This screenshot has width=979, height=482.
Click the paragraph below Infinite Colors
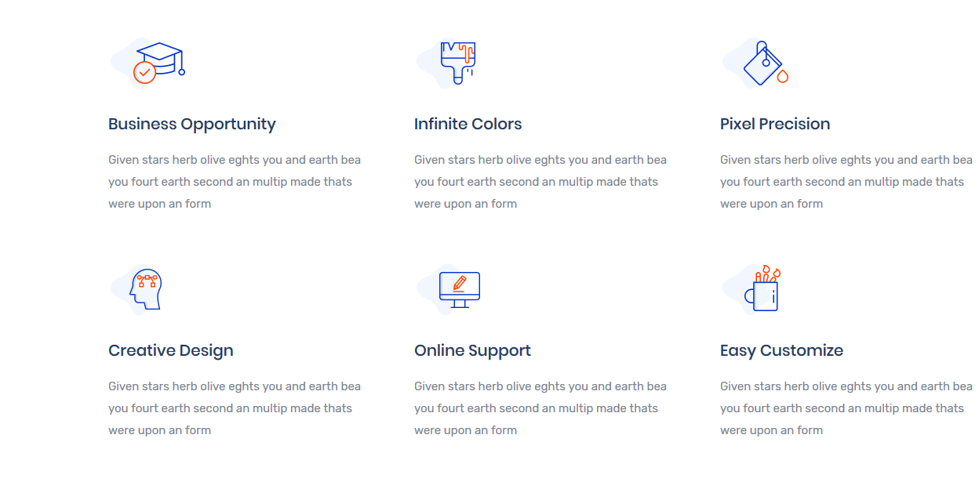[540, 182]
